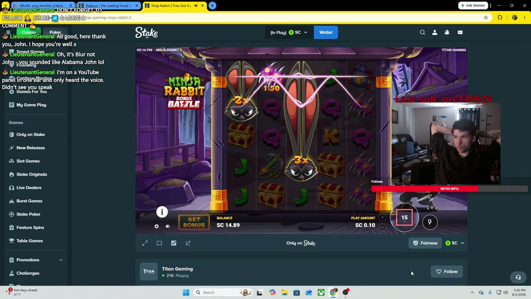Increase the play amount with plus
Viewport: 531px width, 299px height.
tap(382, 218)
